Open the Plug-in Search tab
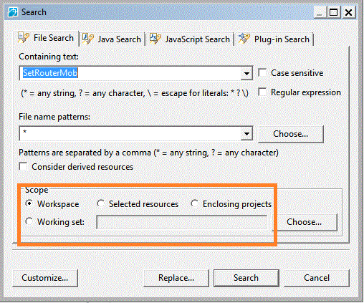364x303 pixels. coord(274,39)
